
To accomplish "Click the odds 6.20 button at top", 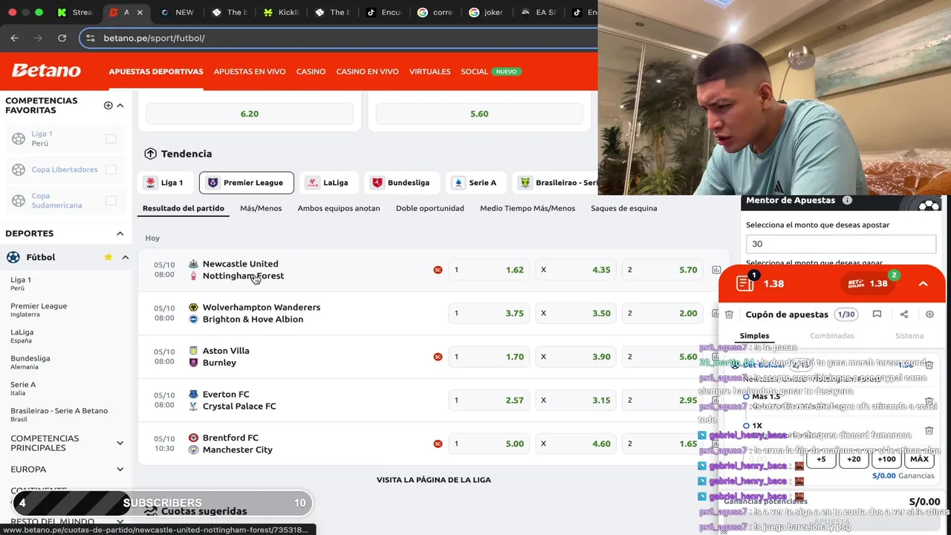I will (250, 114).
